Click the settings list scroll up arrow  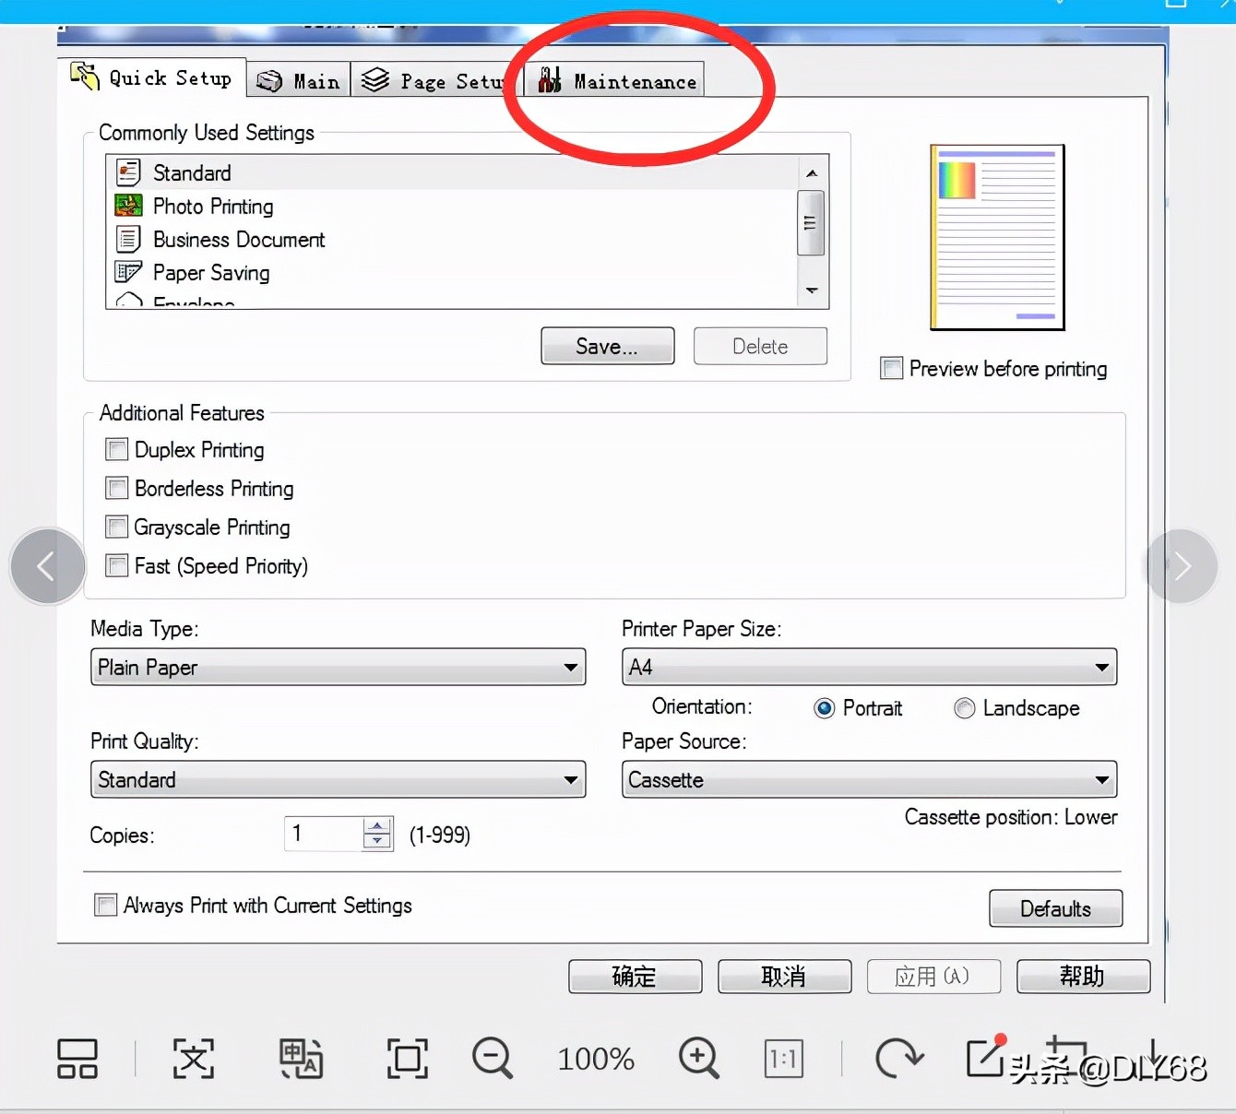[x=812, y=173]
